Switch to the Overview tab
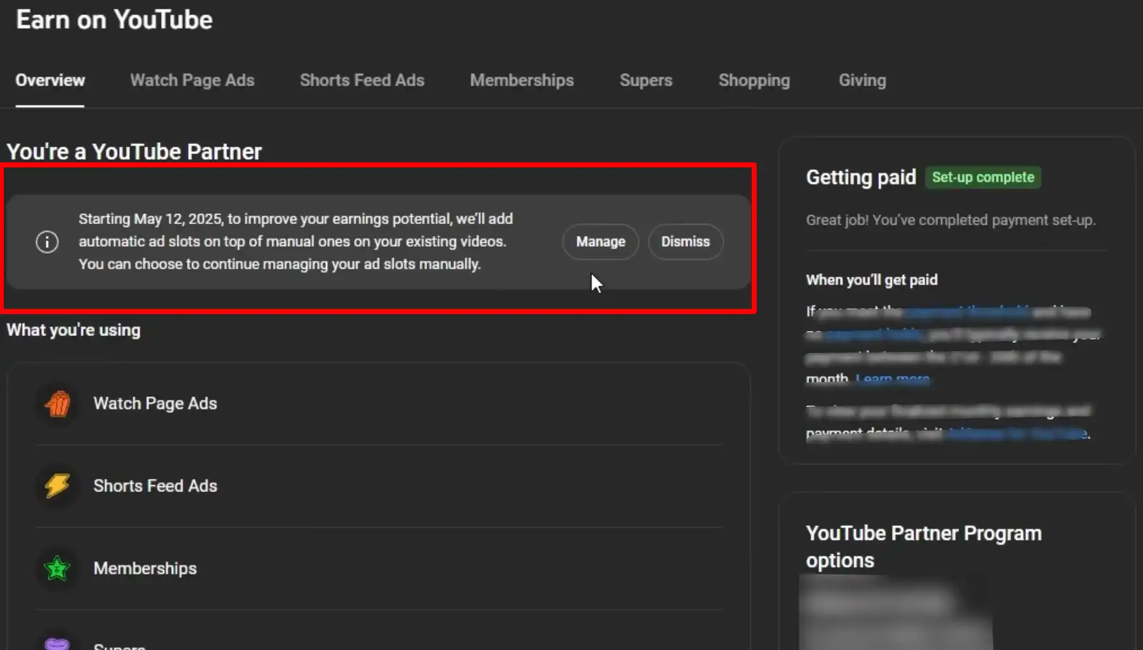This screenshot has height=650, width=1143. tap(50, 81)
